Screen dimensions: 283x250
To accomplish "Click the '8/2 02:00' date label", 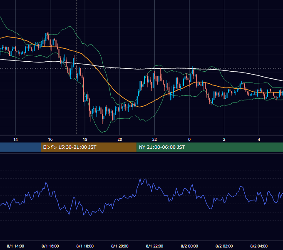I will pos(224,246).
